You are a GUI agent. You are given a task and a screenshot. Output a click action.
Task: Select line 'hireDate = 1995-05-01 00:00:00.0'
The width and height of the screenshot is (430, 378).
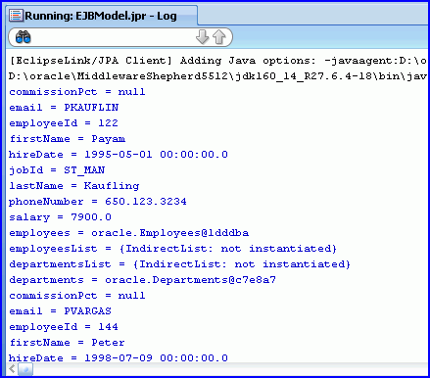[119, 155]
